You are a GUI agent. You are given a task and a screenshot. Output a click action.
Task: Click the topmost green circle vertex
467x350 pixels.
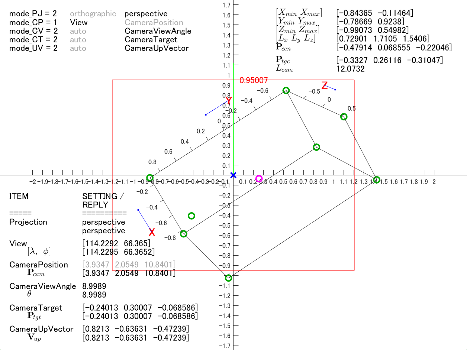tap(286, 90)
